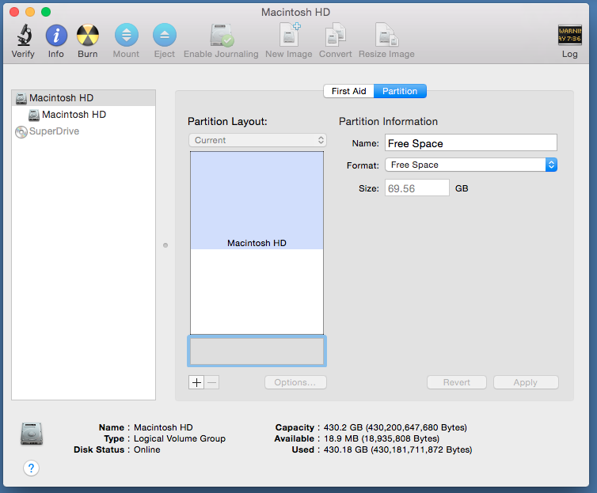
Task: Click Enable Journaling toolbar icon
Action: pyautogui.click(x=222, y=35)
